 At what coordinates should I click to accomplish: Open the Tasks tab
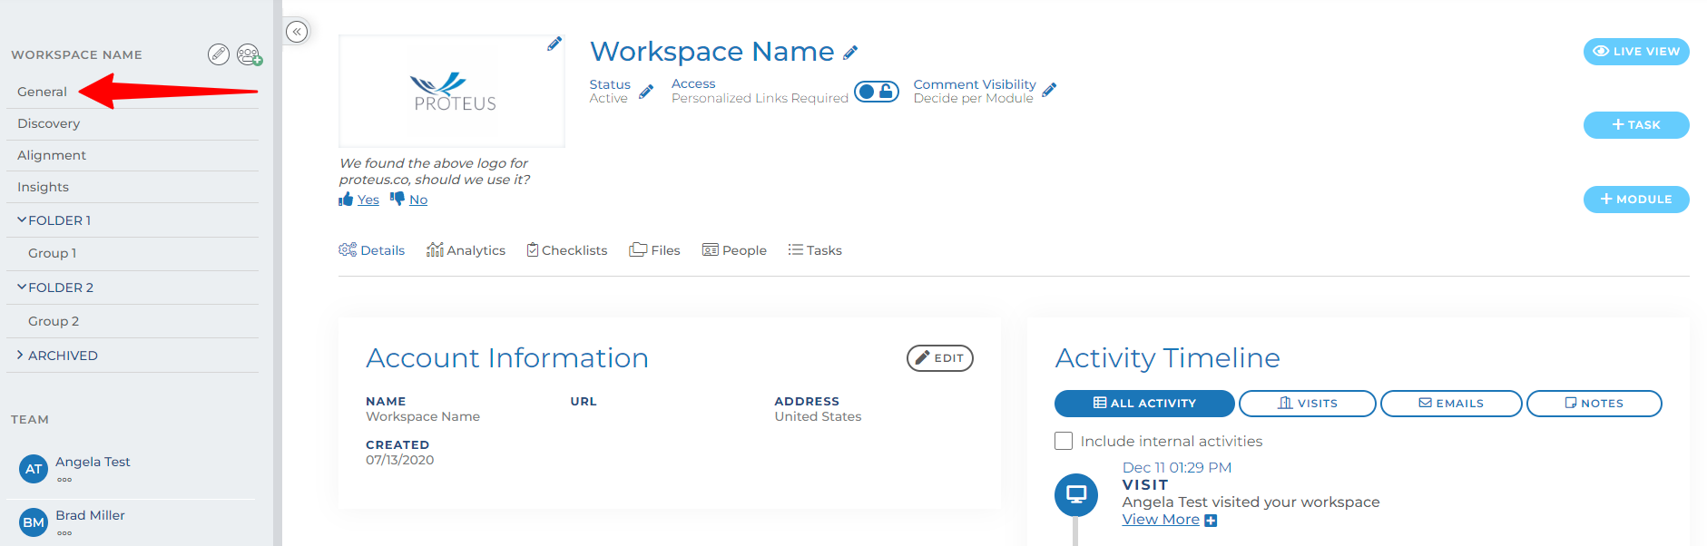point(815,250)
